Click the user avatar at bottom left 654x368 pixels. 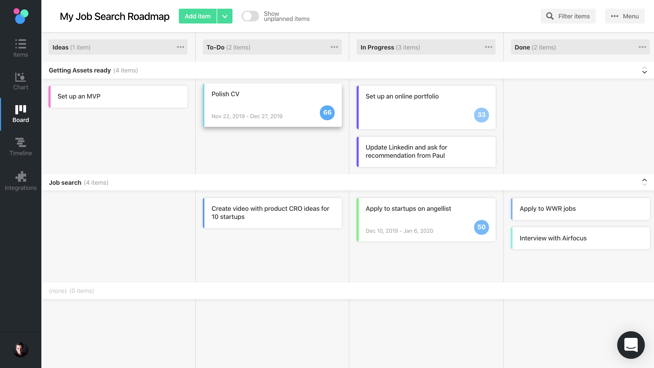[20, 349]
